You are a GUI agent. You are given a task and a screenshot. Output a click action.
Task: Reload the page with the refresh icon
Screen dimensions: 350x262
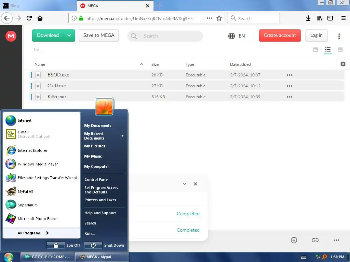click(29, 18)
